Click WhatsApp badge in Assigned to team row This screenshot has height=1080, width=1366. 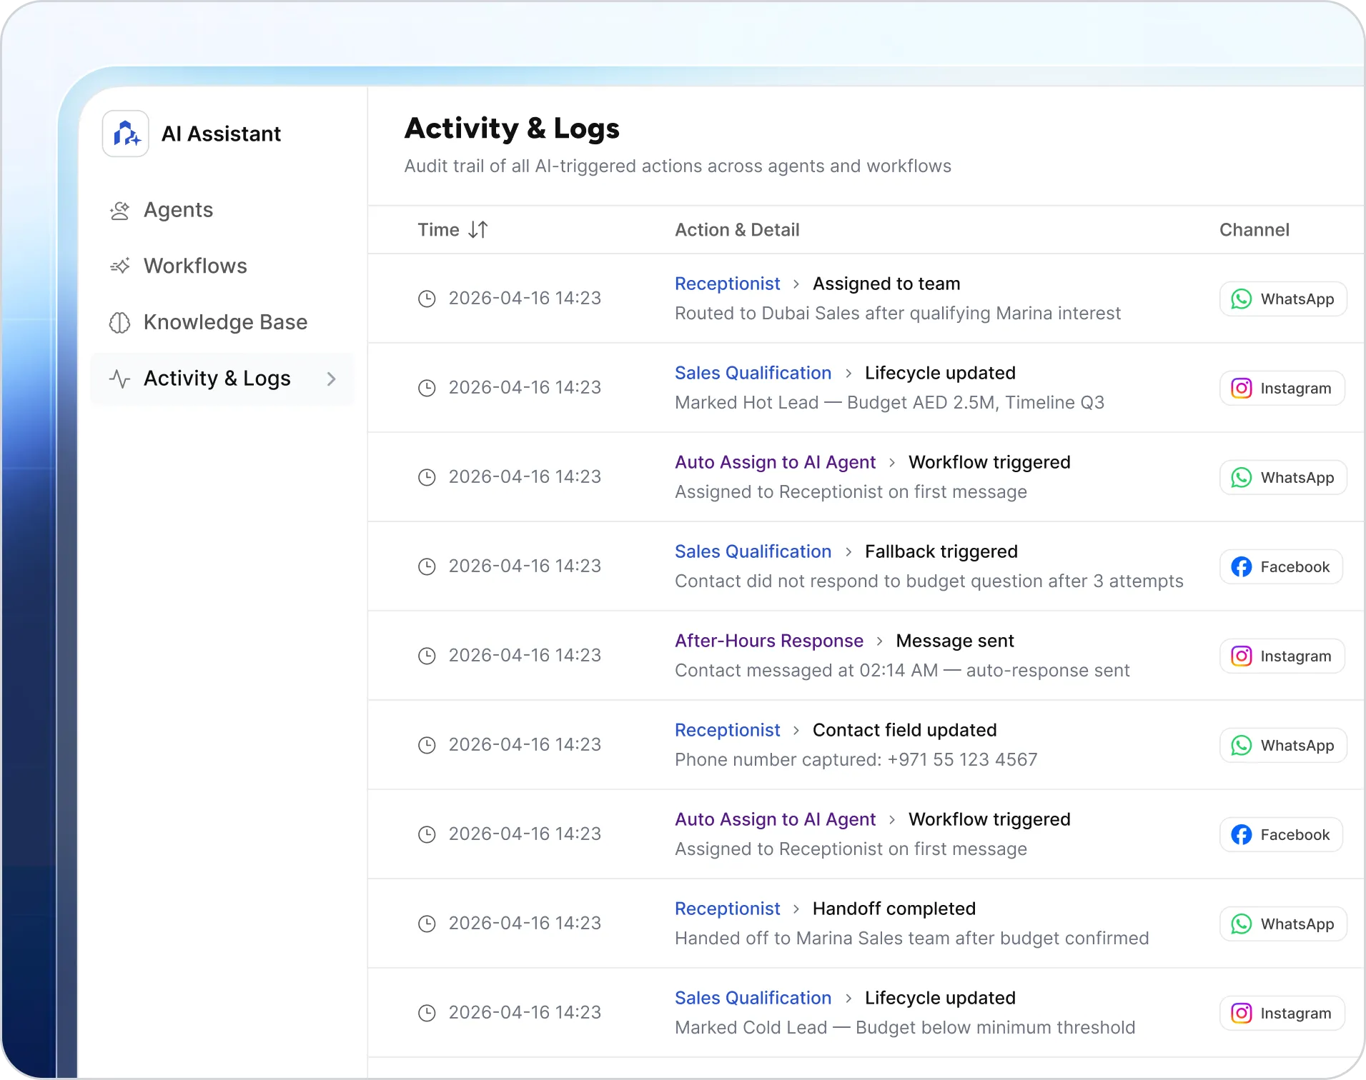1283,299
